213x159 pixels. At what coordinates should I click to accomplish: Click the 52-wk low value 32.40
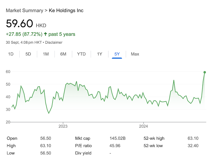[x=193, y=146]
